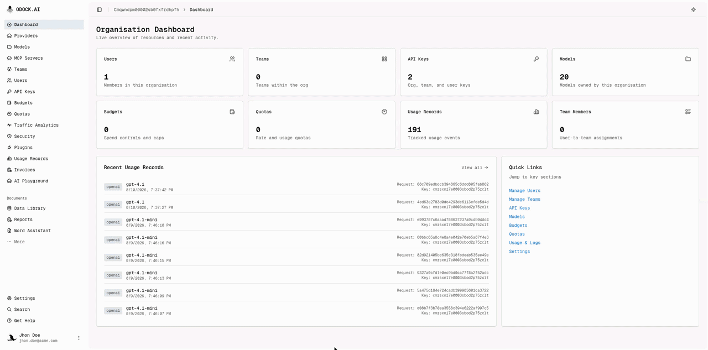Click the Get Help question icon

pos(9,321)
